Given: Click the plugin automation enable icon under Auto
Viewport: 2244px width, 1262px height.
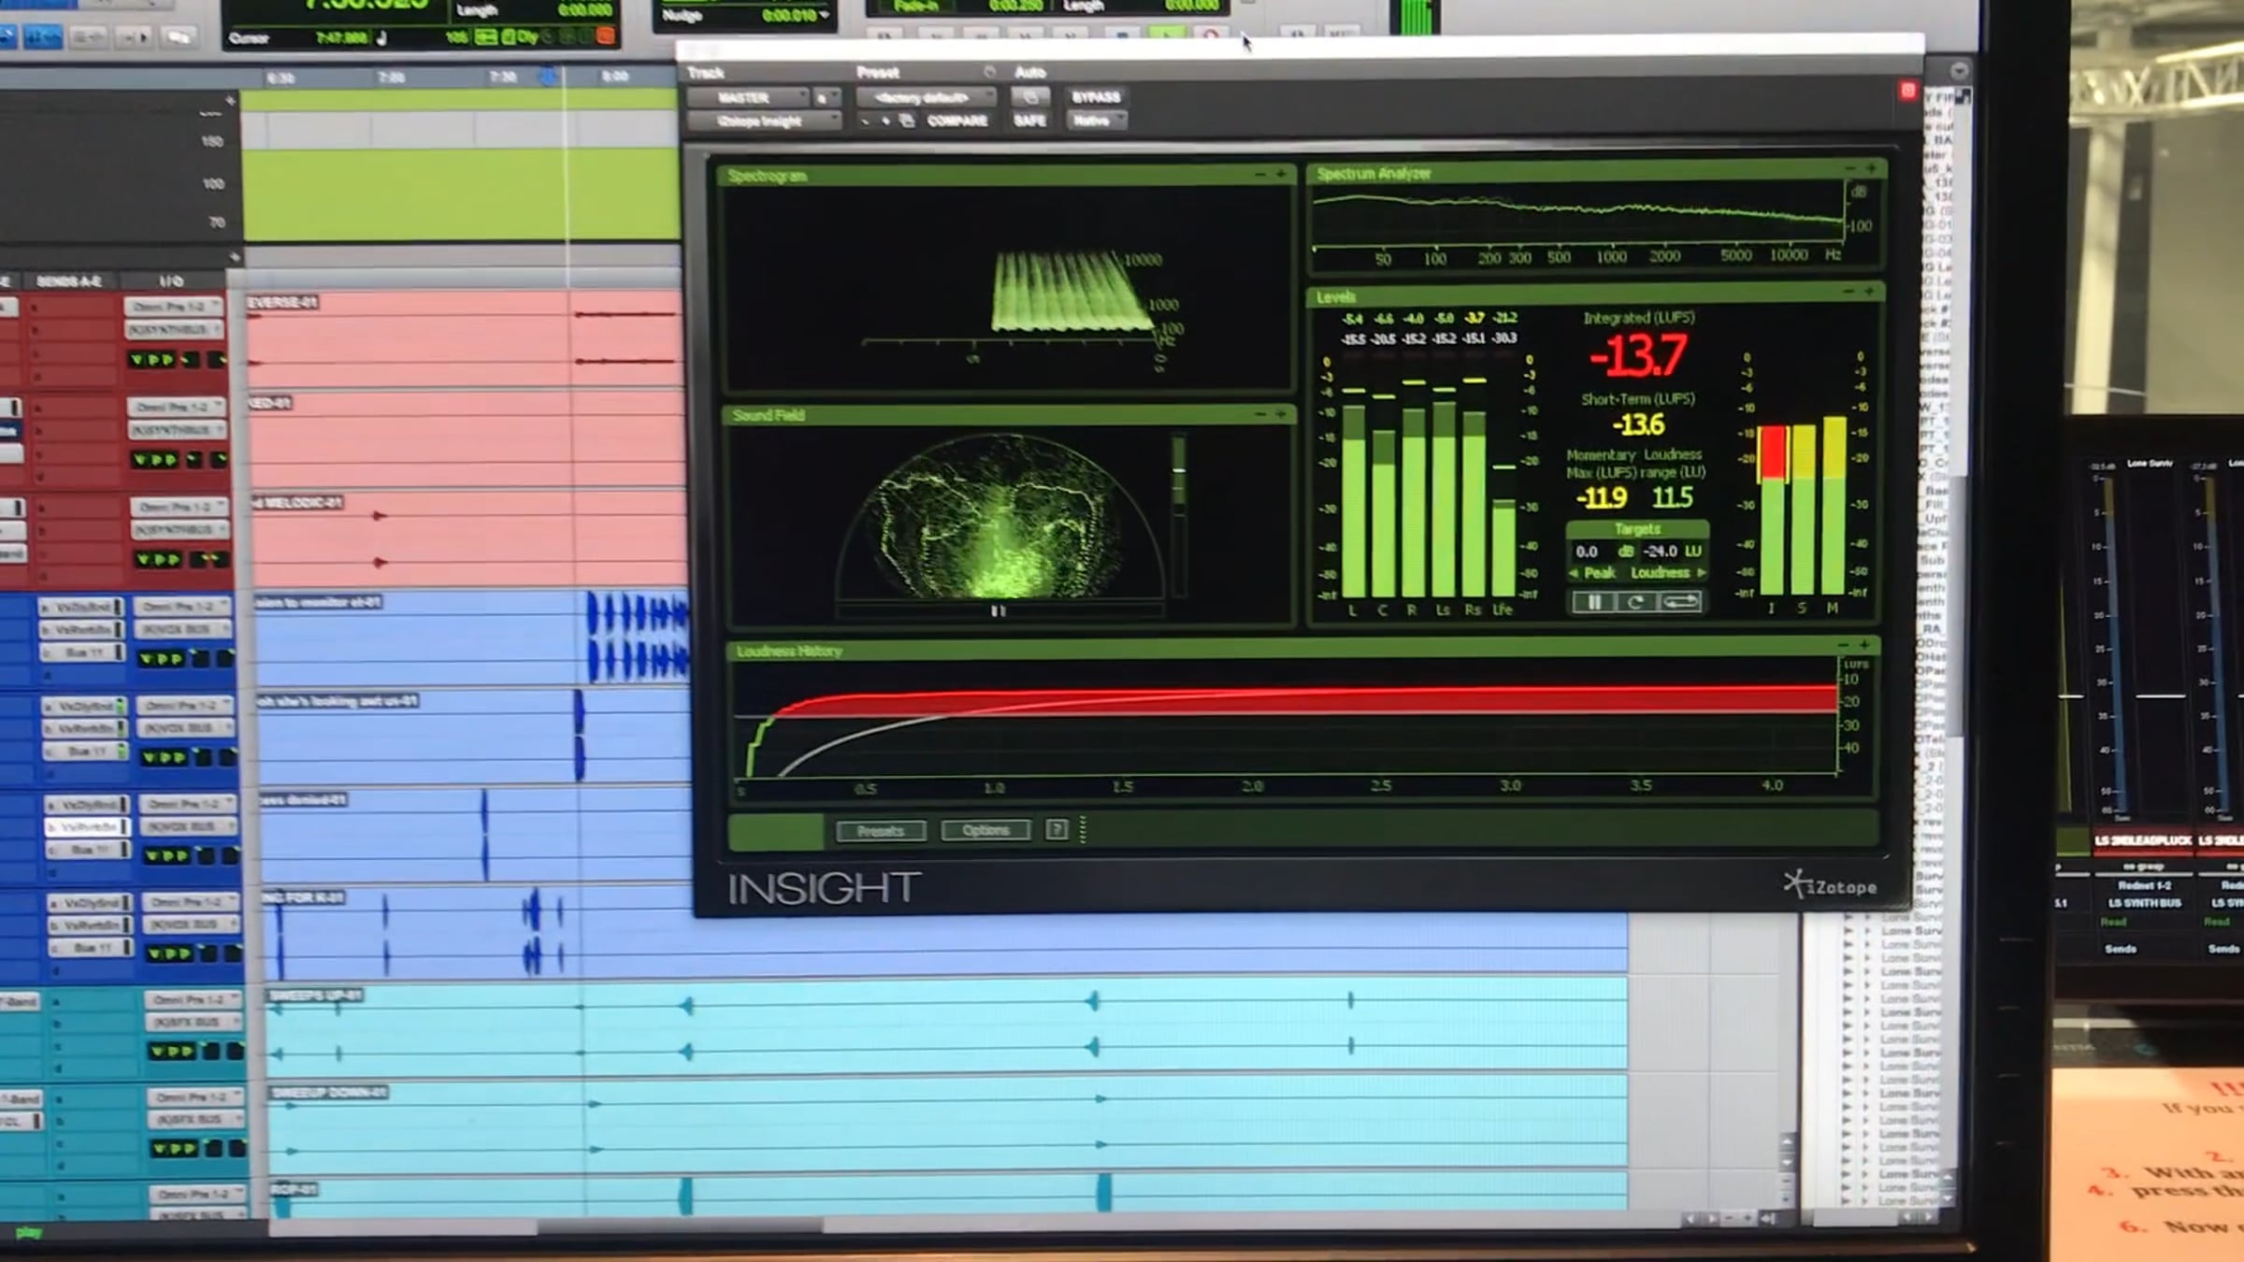Looking at the screenshot, I should [1030, 97].
